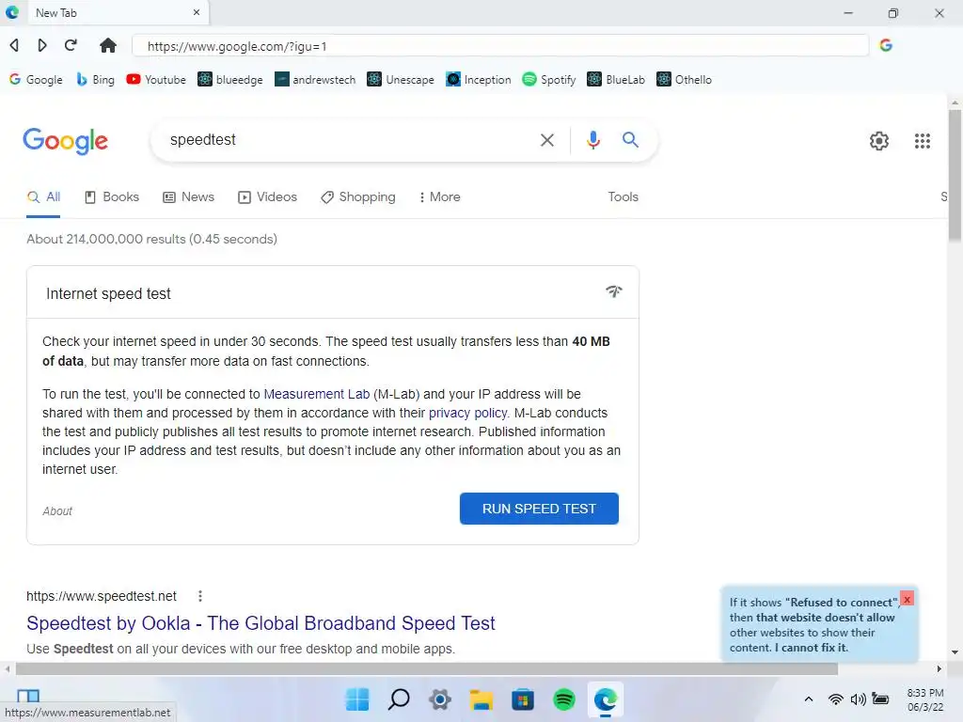Go forward with the browser forward arrow
This screenshot has width=963, height=722.
41,45
